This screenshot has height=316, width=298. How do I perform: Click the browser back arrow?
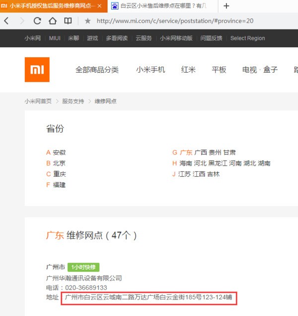click(6, 21)
